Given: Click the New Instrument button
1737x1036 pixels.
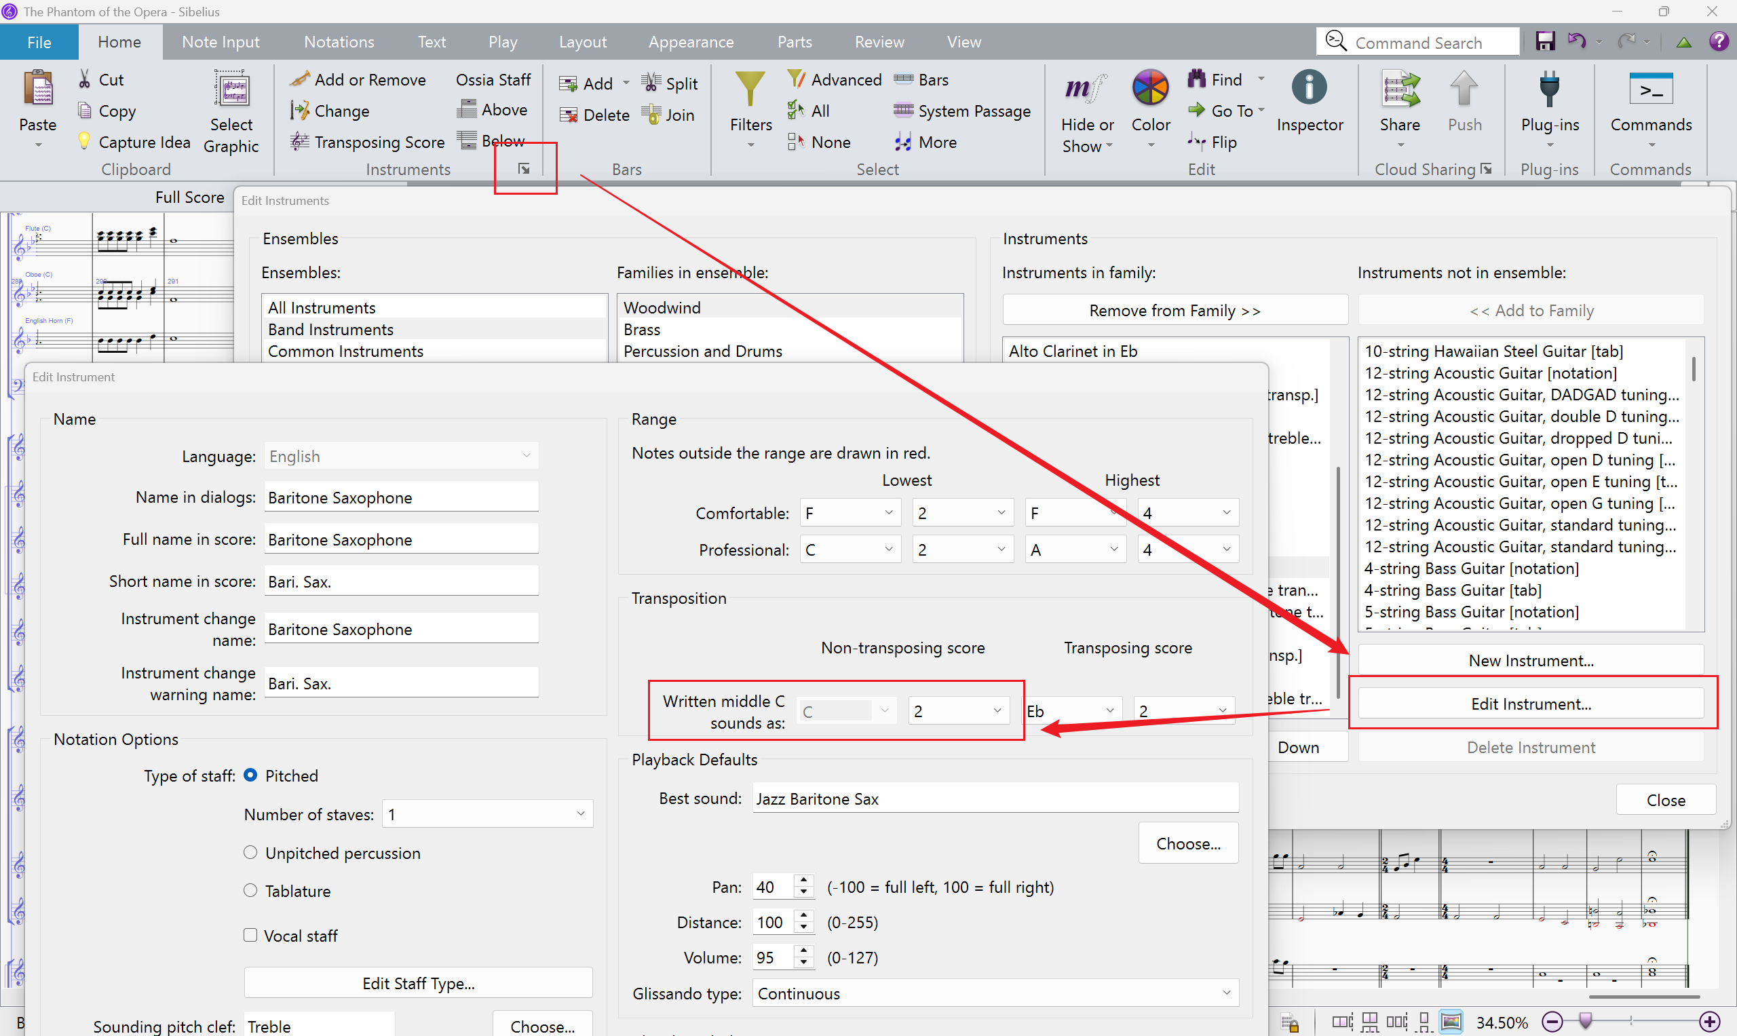Looking at the screenshot, I should pos(1530,659).
